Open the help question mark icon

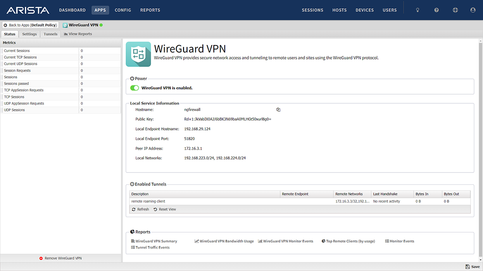[x=436, y=10]
